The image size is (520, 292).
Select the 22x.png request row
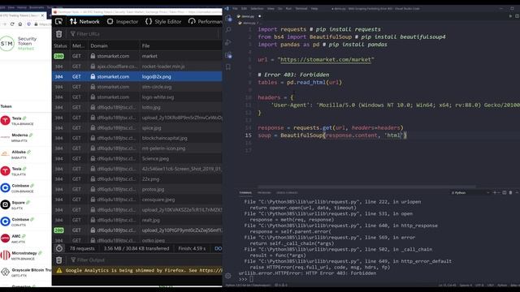coord(137,179)
